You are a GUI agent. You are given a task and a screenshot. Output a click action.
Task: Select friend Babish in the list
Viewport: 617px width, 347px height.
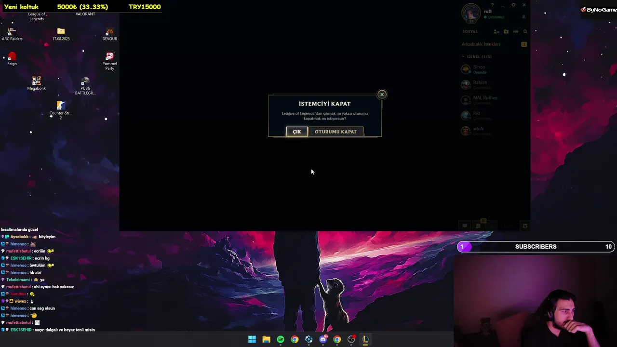[x=494, y=85]
